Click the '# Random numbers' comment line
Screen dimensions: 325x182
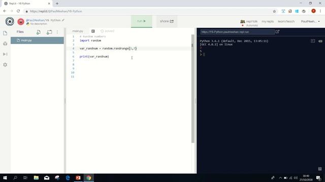coord(92,36)
